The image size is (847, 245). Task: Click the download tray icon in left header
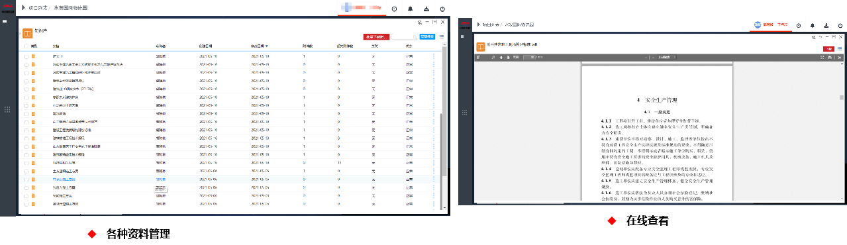click(426, 9)
